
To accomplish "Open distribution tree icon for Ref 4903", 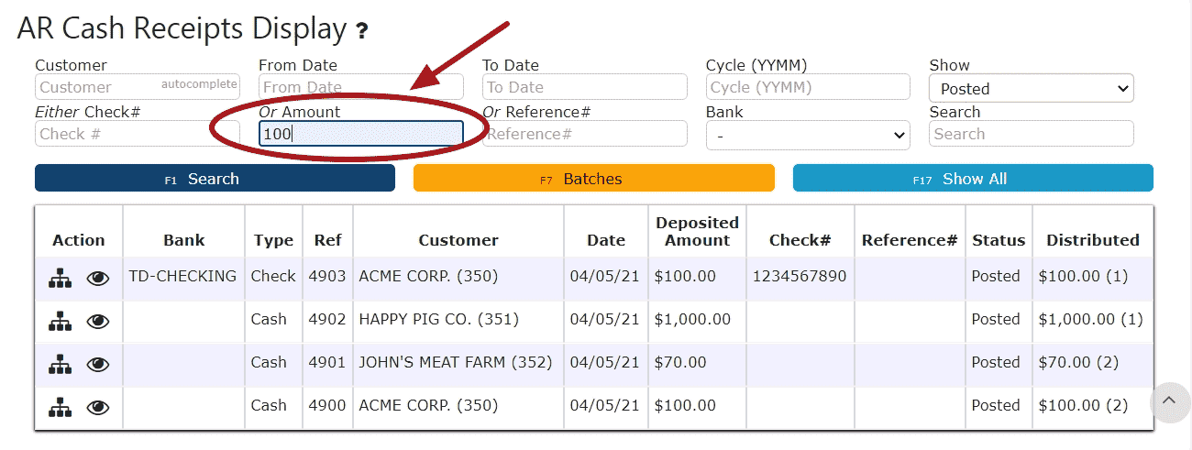I will (60, 278).
